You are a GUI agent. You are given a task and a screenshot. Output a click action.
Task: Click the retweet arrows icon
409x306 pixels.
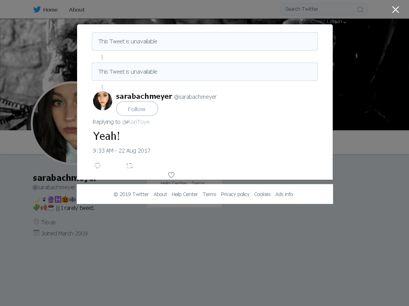pos(129,165)
